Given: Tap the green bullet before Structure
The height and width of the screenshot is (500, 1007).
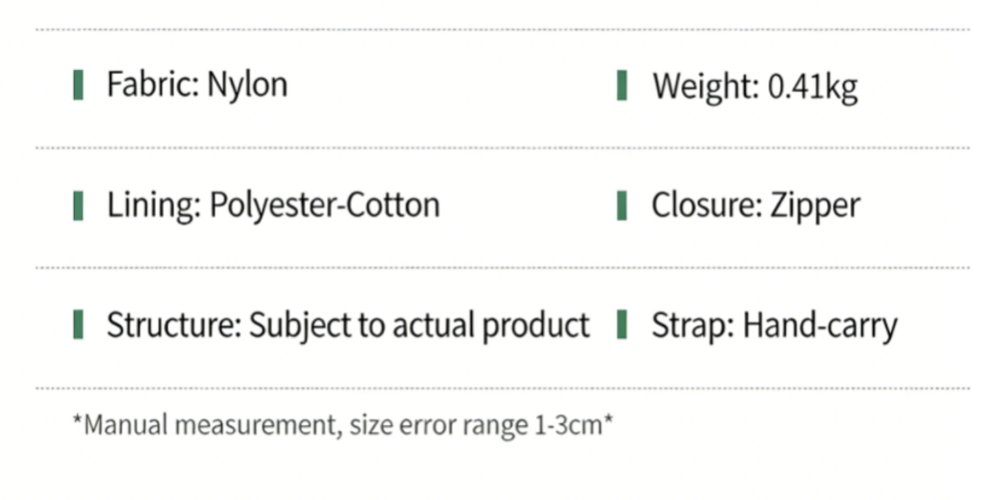Looking at the screenshot, I should click(x=79, y=325).
